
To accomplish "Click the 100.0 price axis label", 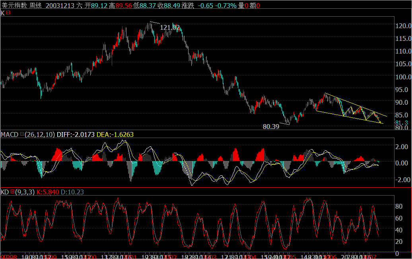I will (403, 77).
